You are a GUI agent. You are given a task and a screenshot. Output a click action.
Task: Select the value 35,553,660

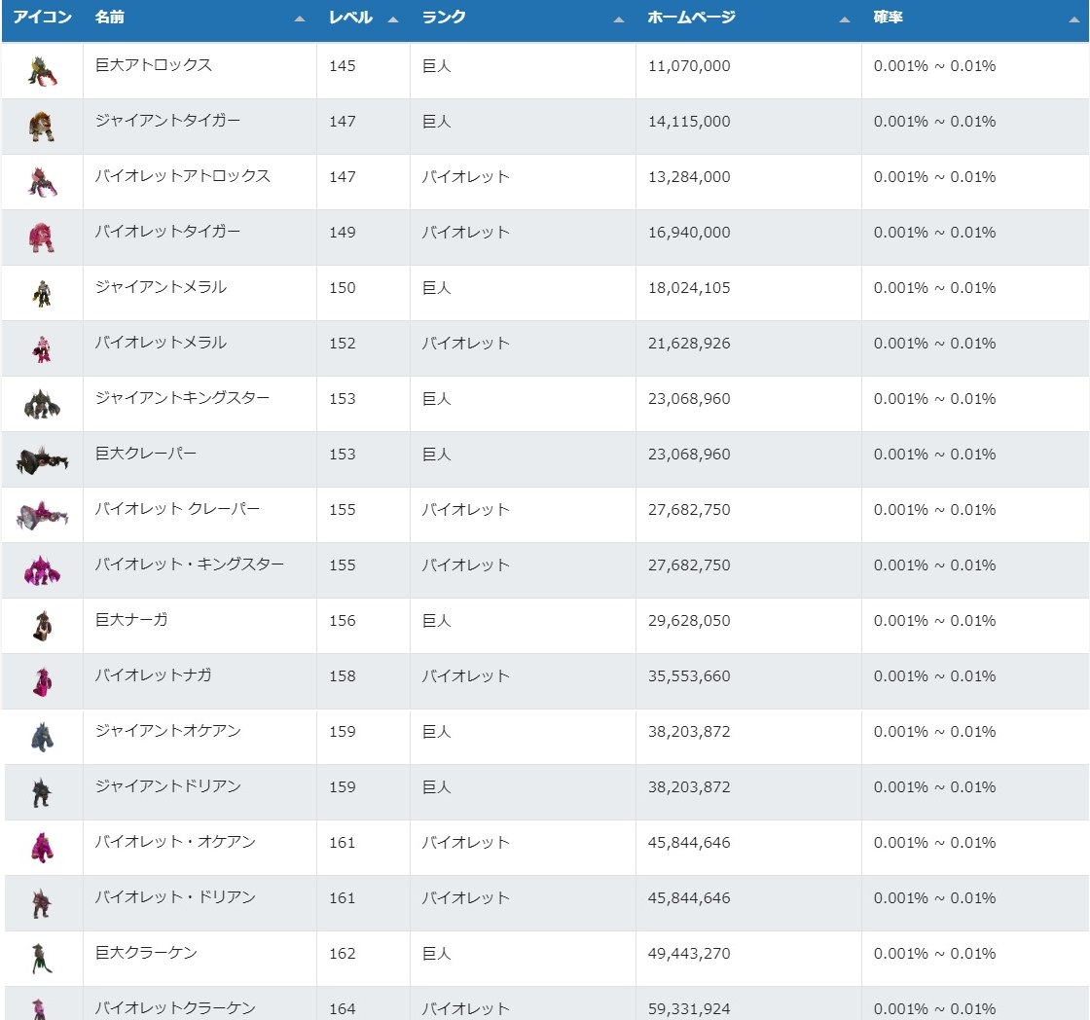690,676
